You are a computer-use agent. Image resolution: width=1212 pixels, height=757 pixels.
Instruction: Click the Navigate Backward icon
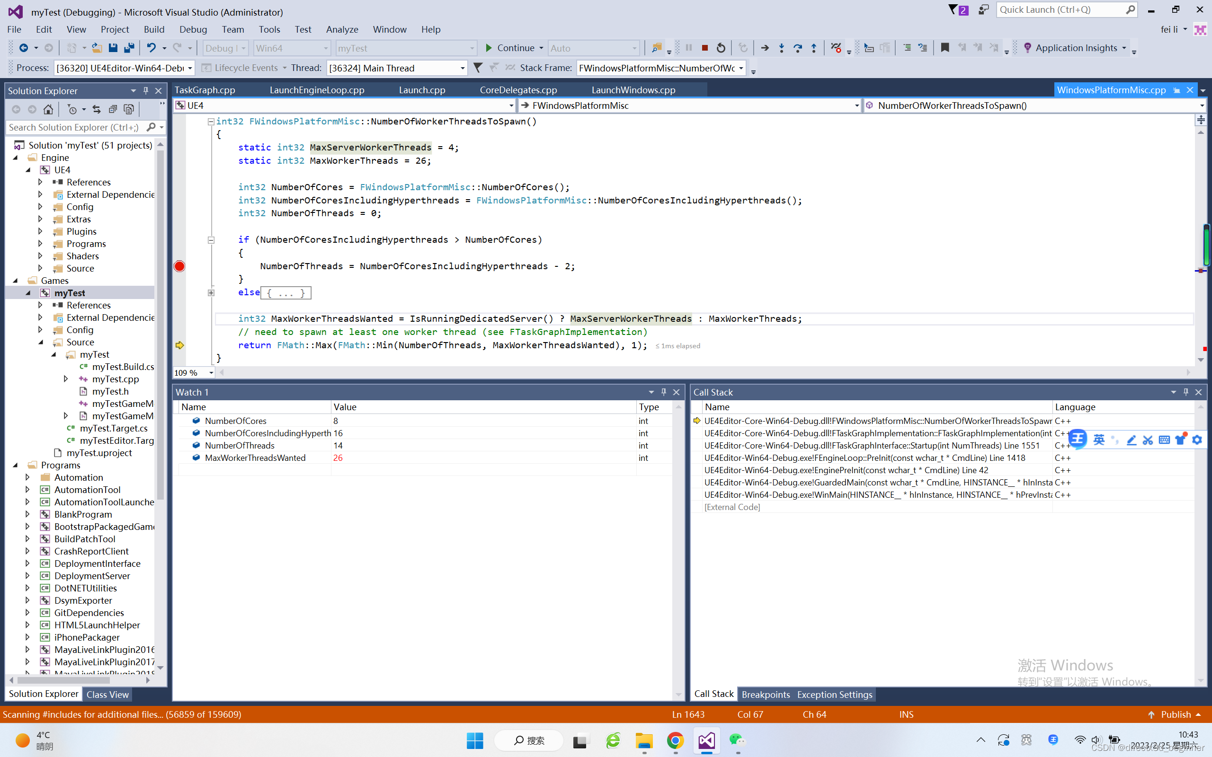pos(24,48)
